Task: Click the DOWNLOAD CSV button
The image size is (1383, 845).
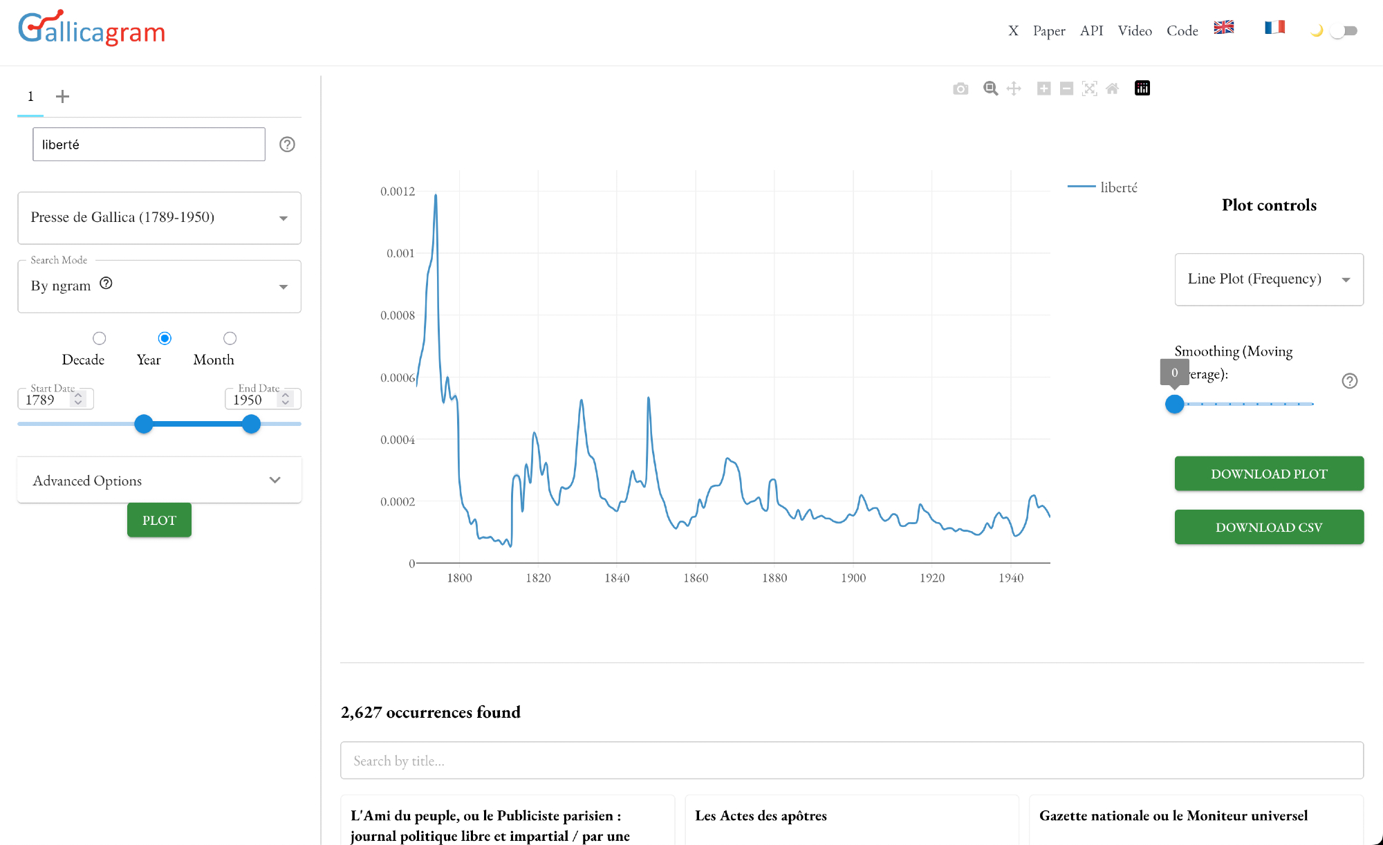Action: [x=1268, y=527]
